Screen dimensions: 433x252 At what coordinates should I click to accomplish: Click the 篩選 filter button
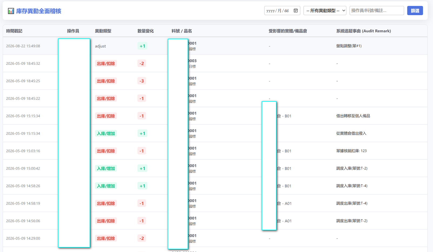415,11
